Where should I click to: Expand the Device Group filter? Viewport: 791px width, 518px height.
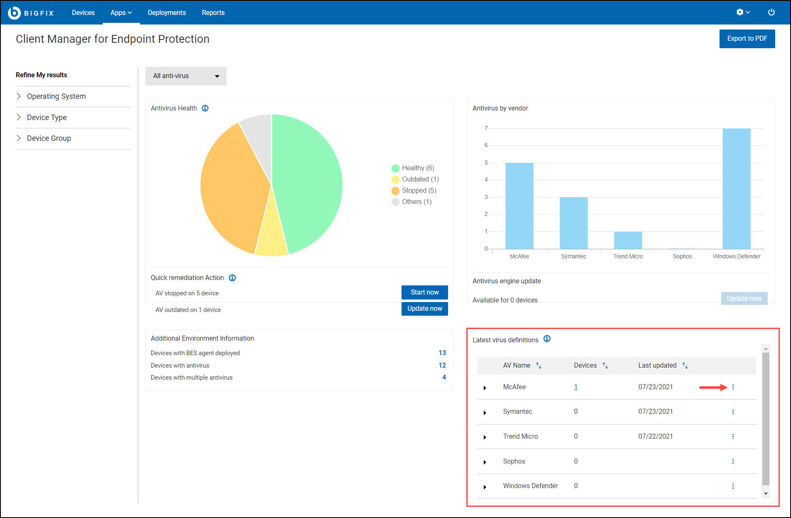click(49, 138)
